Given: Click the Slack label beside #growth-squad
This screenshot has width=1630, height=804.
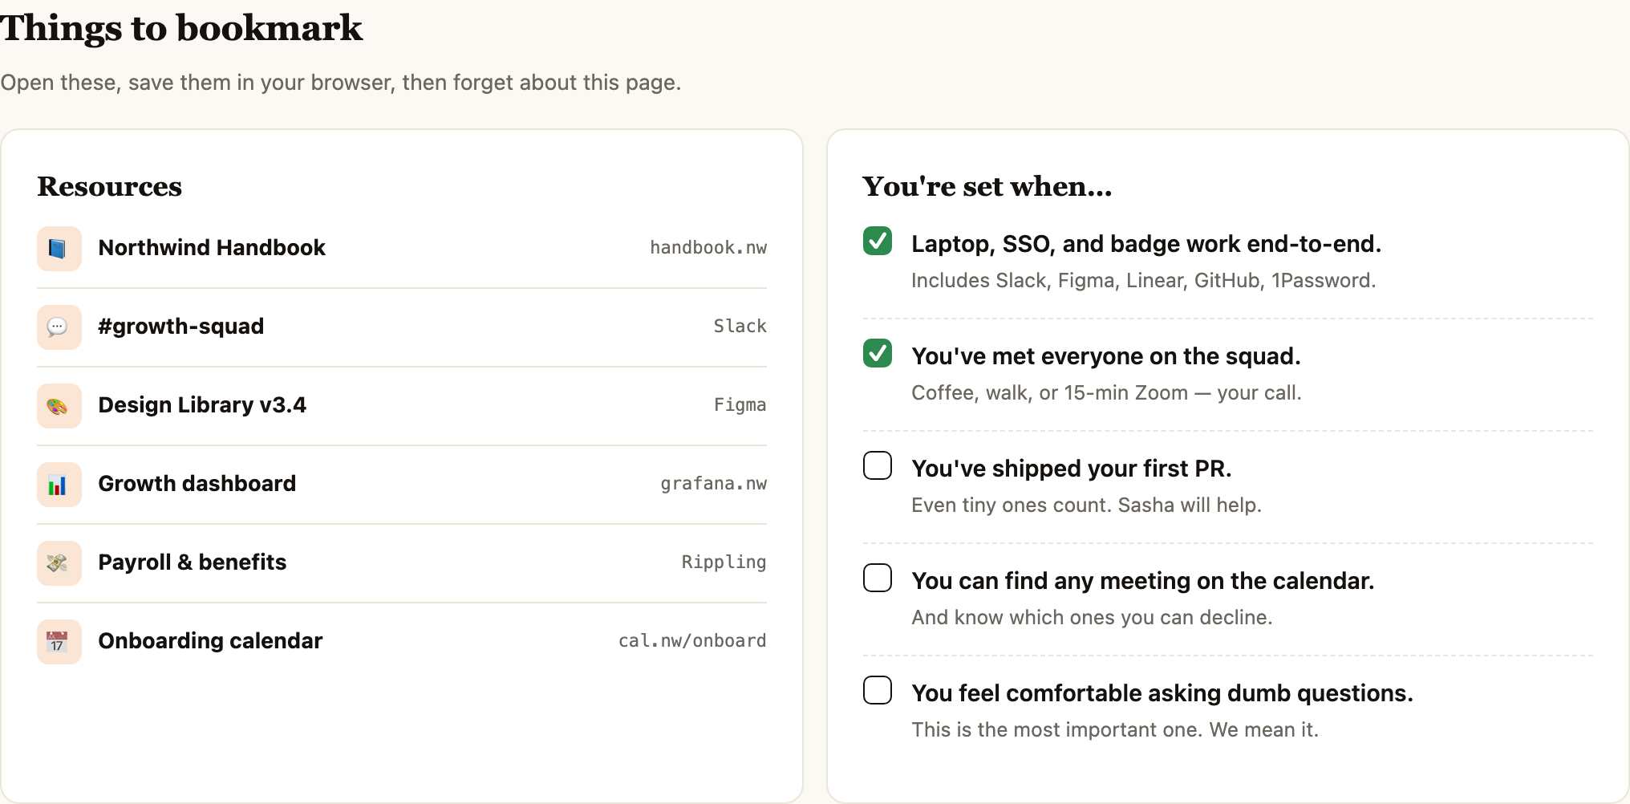Looking at the screenshot, I should (740, 327).
